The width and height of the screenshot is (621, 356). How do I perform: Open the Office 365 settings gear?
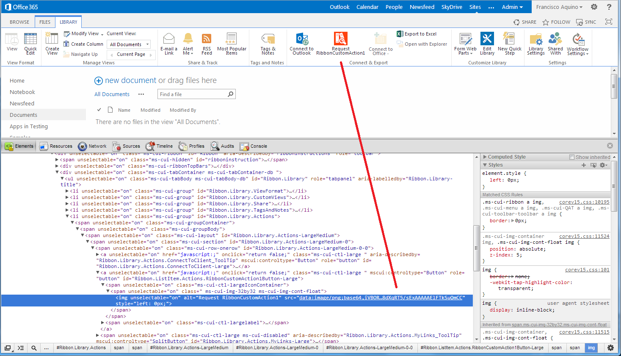tap(594, 7)
